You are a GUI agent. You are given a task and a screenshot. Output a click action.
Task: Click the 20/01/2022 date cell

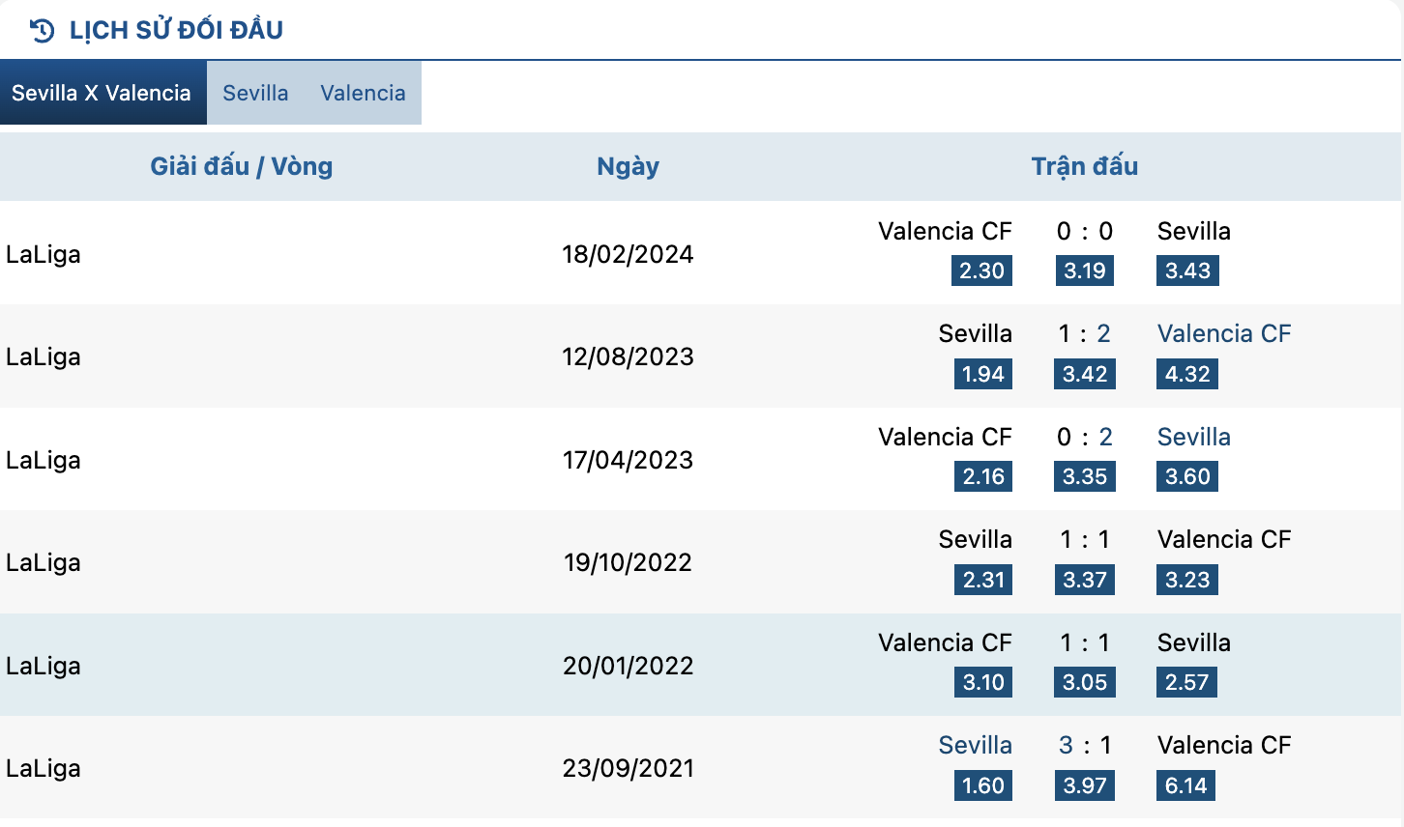[628, 666]
